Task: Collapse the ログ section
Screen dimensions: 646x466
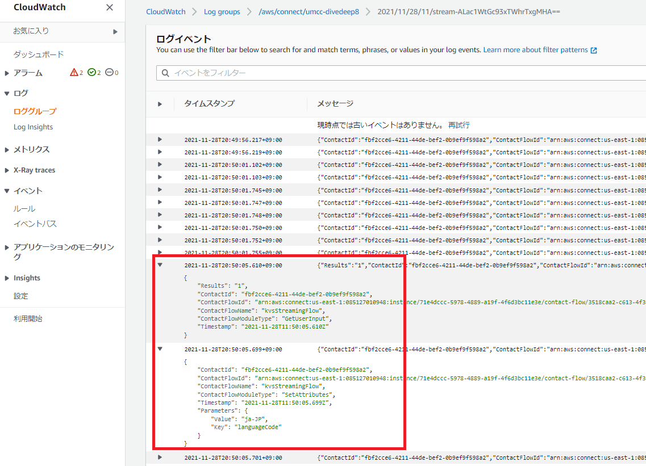Action: coord(7,94)
